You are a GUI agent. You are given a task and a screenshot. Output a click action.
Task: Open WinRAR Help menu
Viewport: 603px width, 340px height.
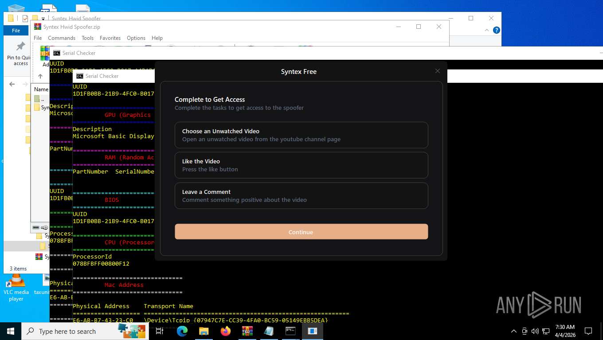pos(157,38)
